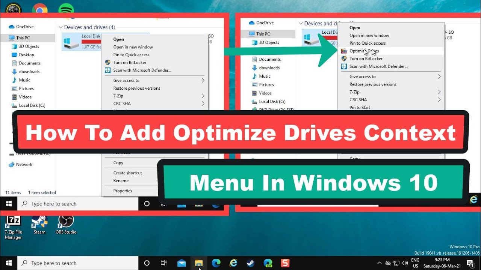The width and height of the screenshot is (481, 270).
Task: Open the Spotify desktop icon
Action: tap(67, 8)
